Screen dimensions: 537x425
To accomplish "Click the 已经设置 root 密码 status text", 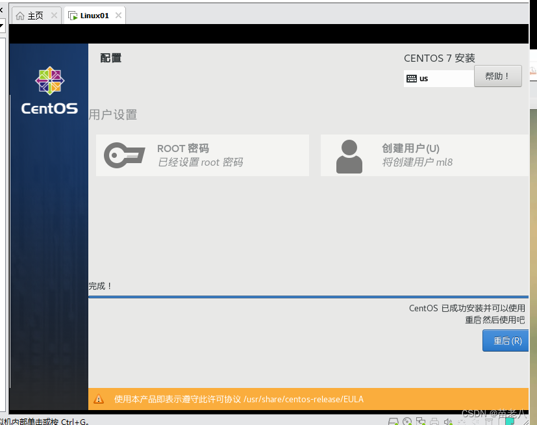I will (201, 162).
